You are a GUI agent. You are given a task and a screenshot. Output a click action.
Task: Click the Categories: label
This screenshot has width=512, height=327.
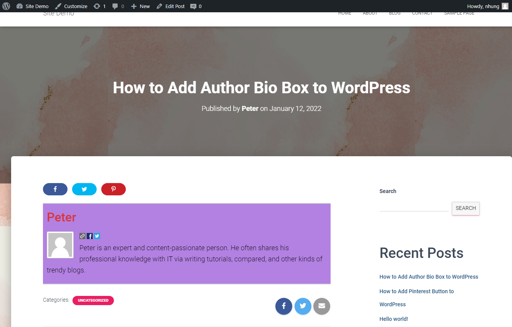tap(56, 300)
